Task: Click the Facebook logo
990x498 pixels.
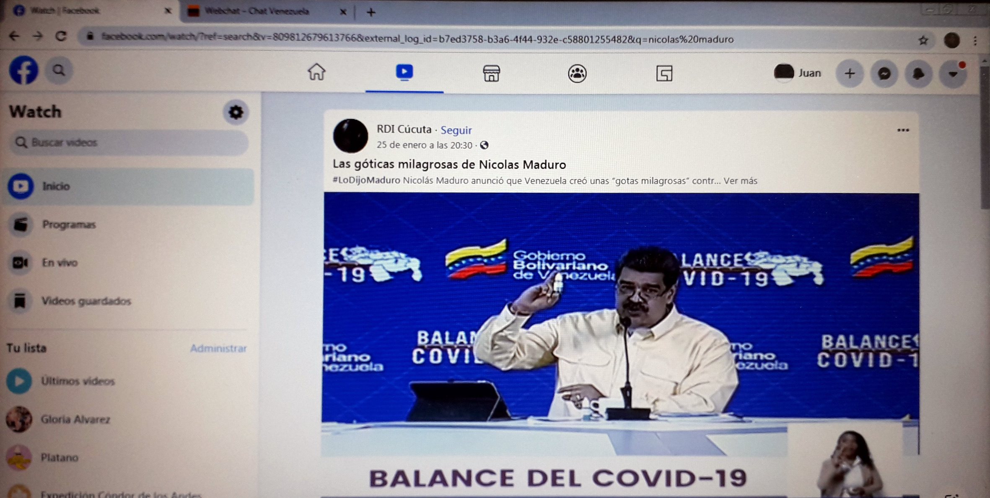Action: pyautogui.click(x=23, y=70)
